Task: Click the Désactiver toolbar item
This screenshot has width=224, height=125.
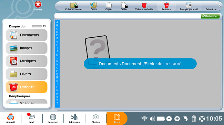Action: [211, 9]
